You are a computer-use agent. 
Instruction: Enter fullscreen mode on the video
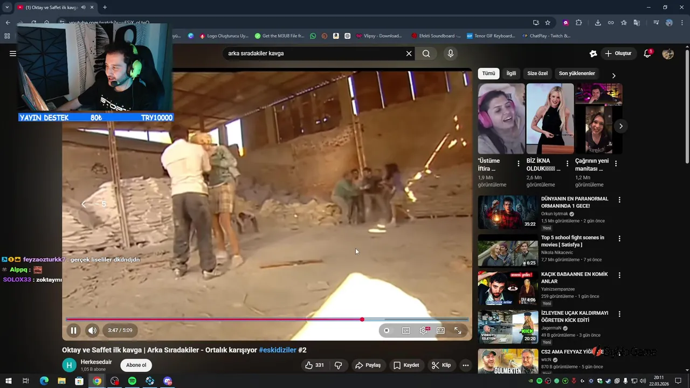[458, 330]
